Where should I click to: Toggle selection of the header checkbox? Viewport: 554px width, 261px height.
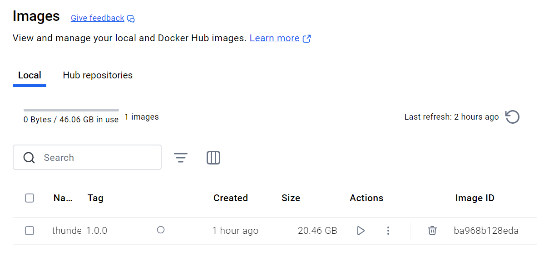(x=30, y=198)
